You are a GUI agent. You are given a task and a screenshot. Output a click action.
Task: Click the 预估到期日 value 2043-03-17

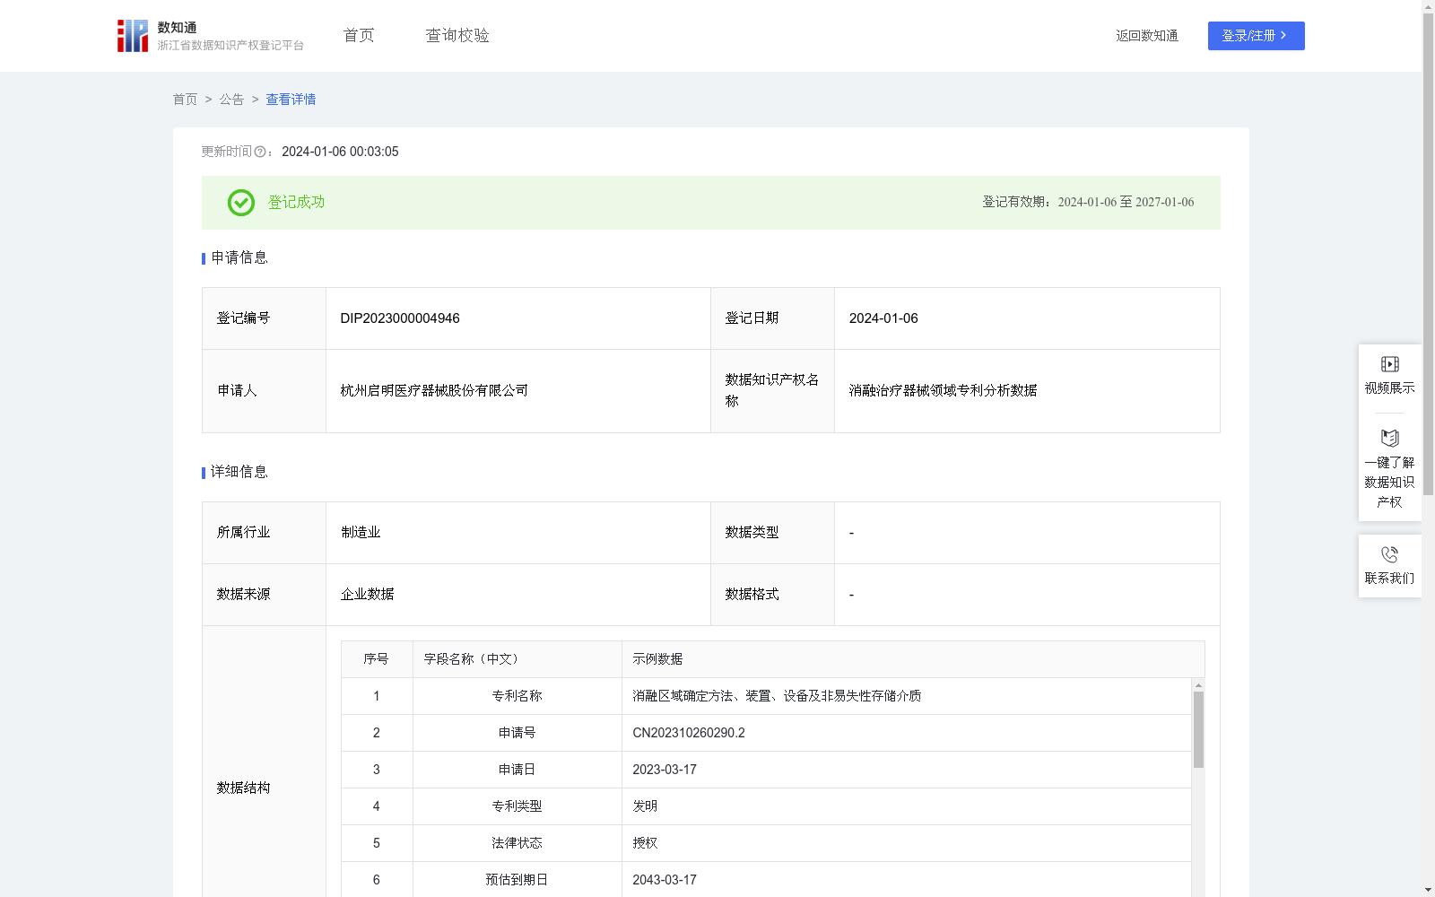coord(665,880)
